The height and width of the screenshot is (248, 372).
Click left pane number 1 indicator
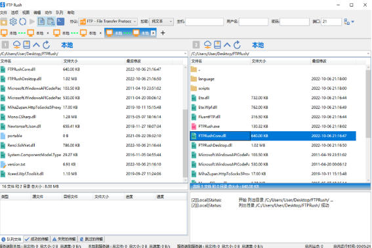[5, 45]
